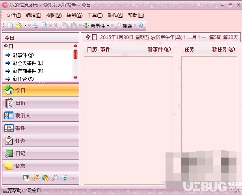242x195 pixels.
Task: Select 新任务 (K) in the sidebar list
Action: [23, 78]
